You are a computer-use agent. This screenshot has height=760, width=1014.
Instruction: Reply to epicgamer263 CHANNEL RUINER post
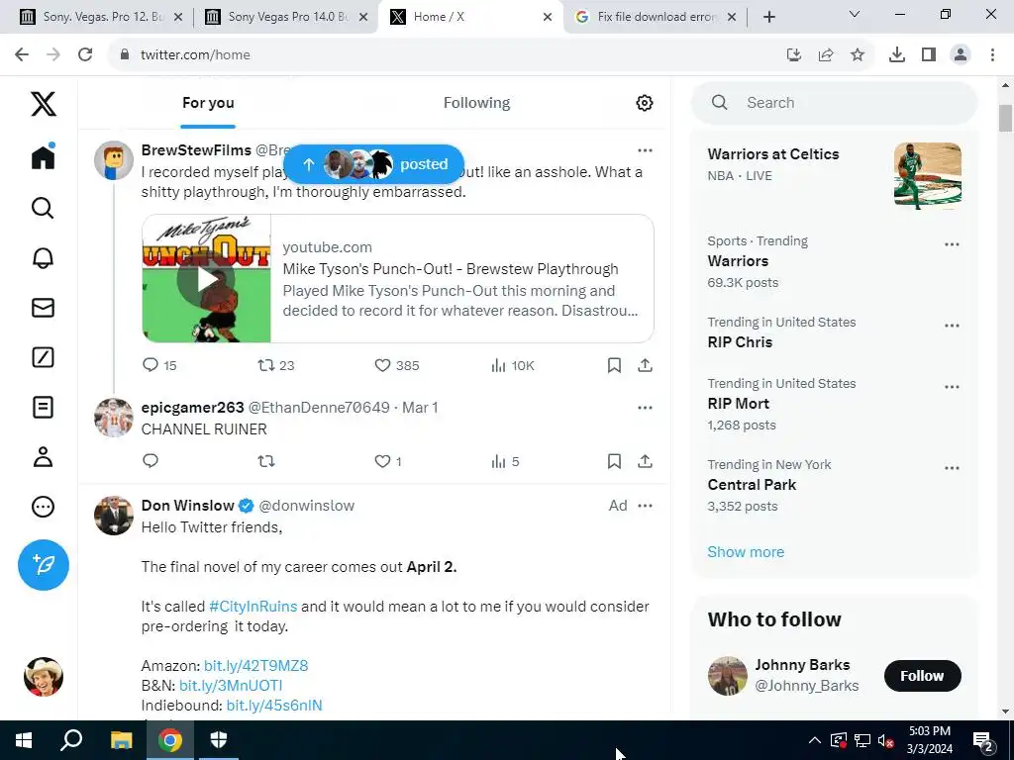tap(151, 461)
